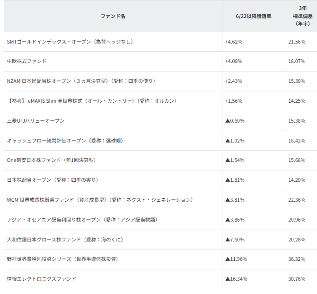Select One割安日本株ファンド fund name
The width and height of the screenshot is (317, 294).
52,160
